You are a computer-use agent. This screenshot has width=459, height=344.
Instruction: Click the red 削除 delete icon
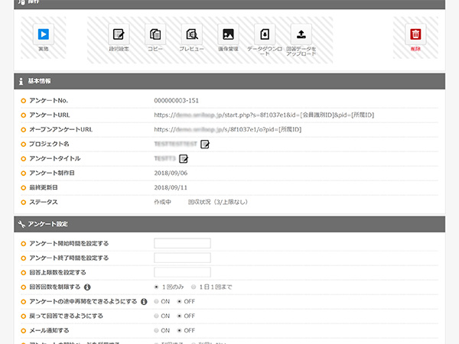(x=415, y=34)
